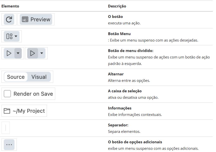
Task: Enable the Render on Save checkbox
Action: [7, 94]
